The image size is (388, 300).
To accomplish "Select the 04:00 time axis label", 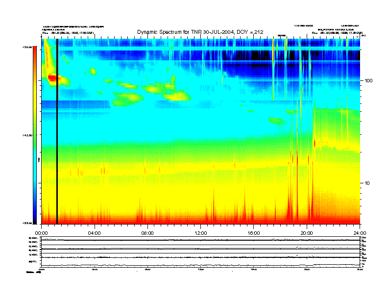I will [x=95, y=233].
